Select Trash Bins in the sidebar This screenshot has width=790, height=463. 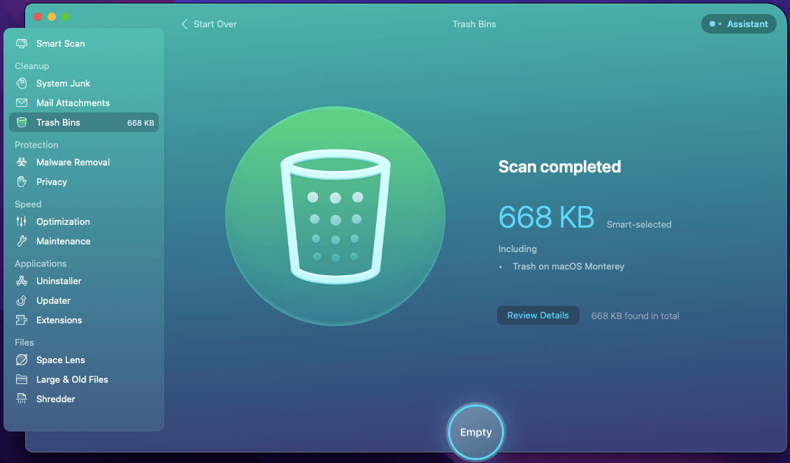[59, 122]
